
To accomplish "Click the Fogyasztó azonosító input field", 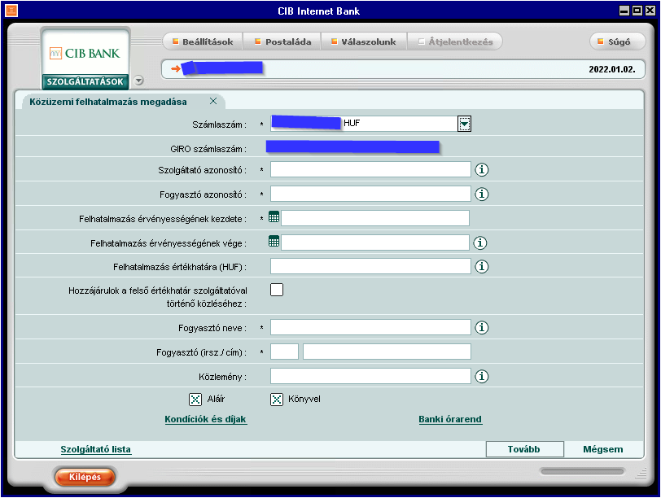I will point(370,194).
